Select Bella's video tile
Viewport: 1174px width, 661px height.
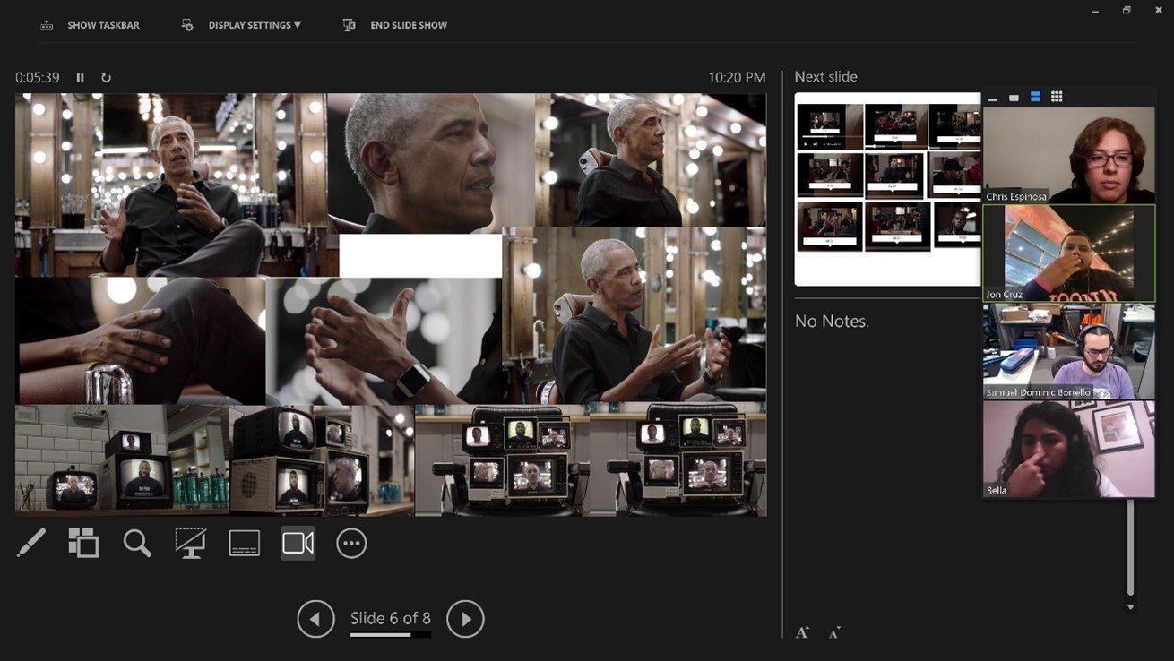1069,449
